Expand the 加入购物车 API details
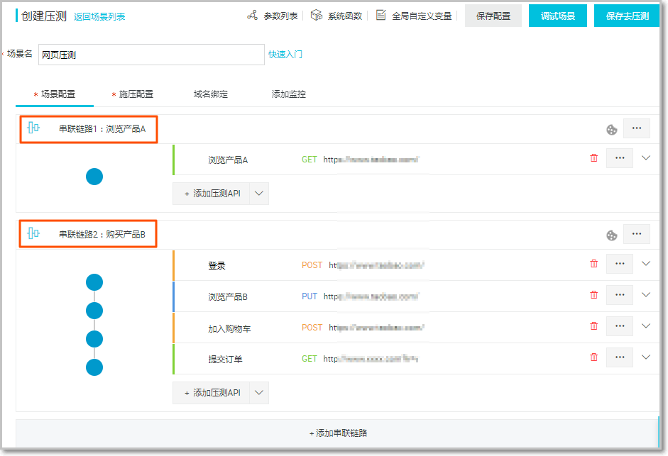 pos(646,326)
